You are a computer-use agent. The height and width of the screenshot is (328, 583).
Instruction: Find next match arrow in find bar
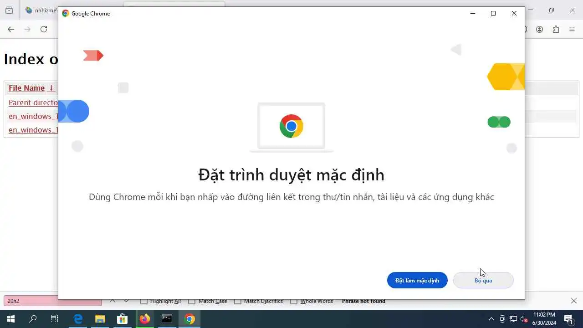click(126, 301)
